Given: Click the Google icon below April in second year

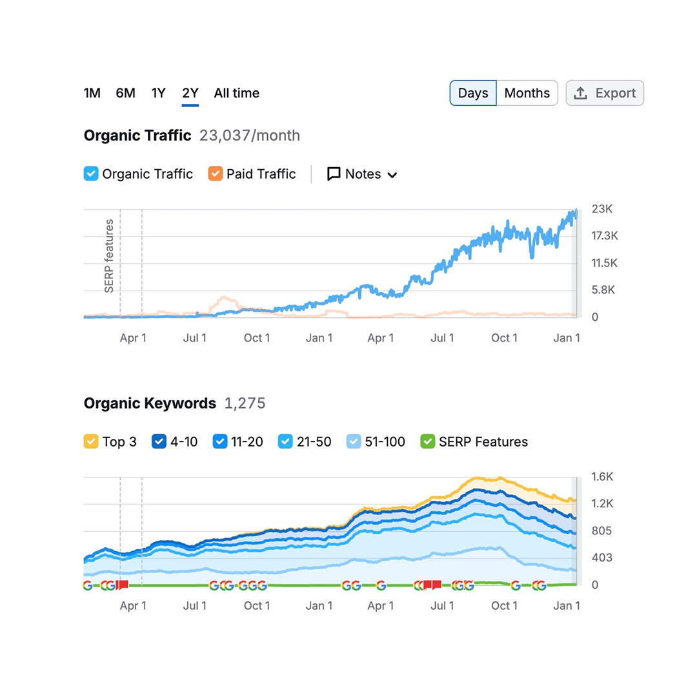Looking at the screenshot, I should click(381, 585).
